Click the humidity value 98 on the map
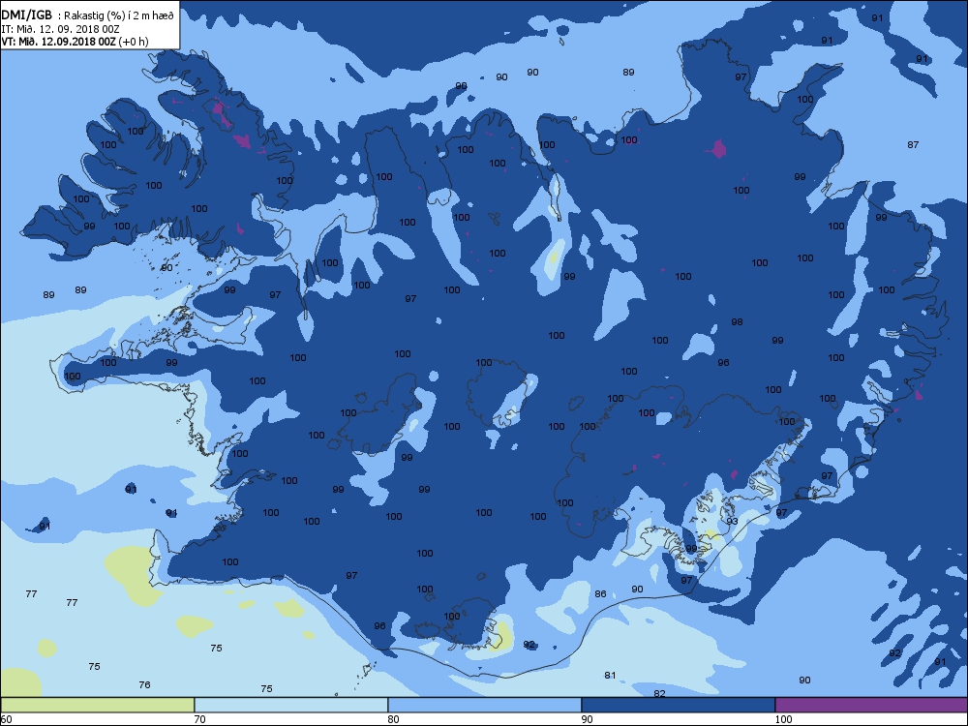Viewport: 968px width, 726px height. pyautogui.click(x=737, y=322)
